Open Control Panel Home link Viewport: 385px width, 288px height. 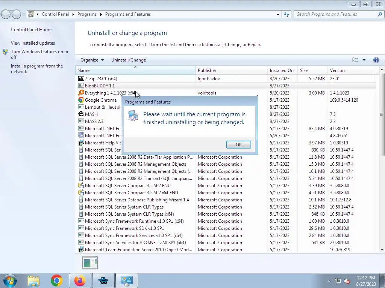click(x=31, y=29)
